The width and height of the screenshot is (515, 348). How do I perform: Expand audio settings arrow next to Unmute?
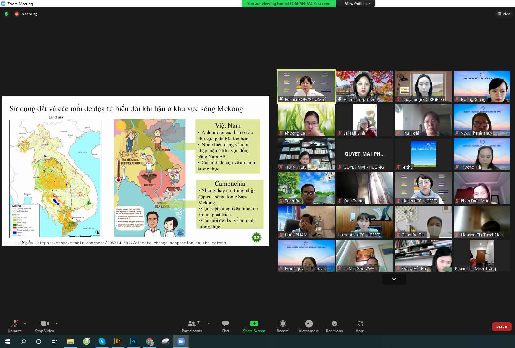pyautogui.click(x=25, y=324)
